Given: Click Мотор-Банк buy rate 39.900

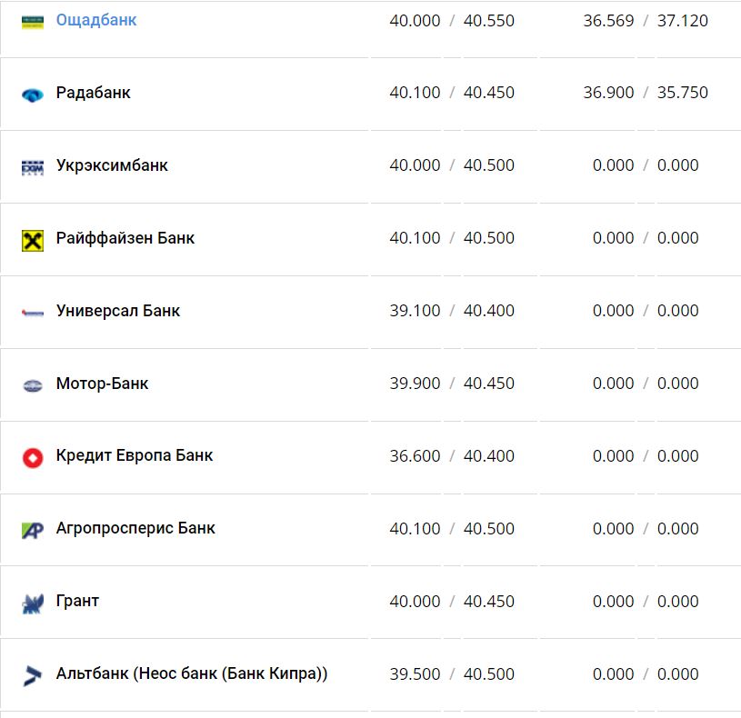Looking at the screenshot, I should [x=415, y=384].
